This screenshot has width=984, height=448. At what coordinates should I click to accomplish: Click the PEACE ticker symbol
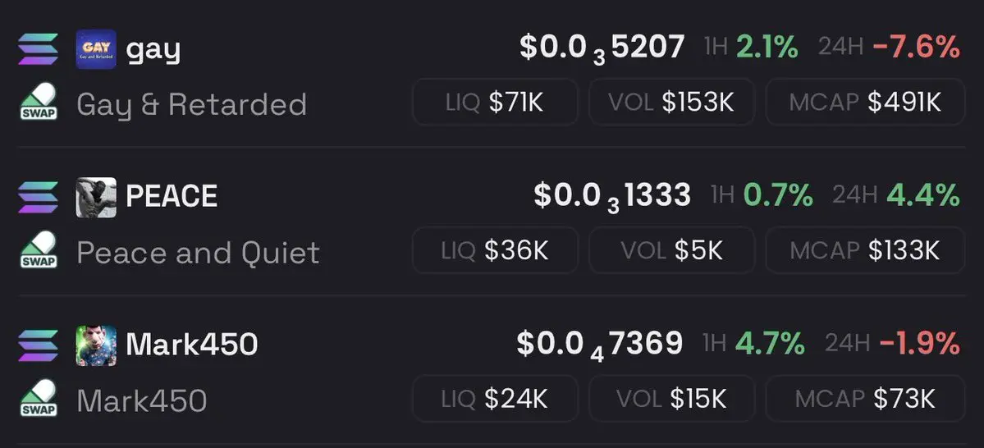click(172, 197)
